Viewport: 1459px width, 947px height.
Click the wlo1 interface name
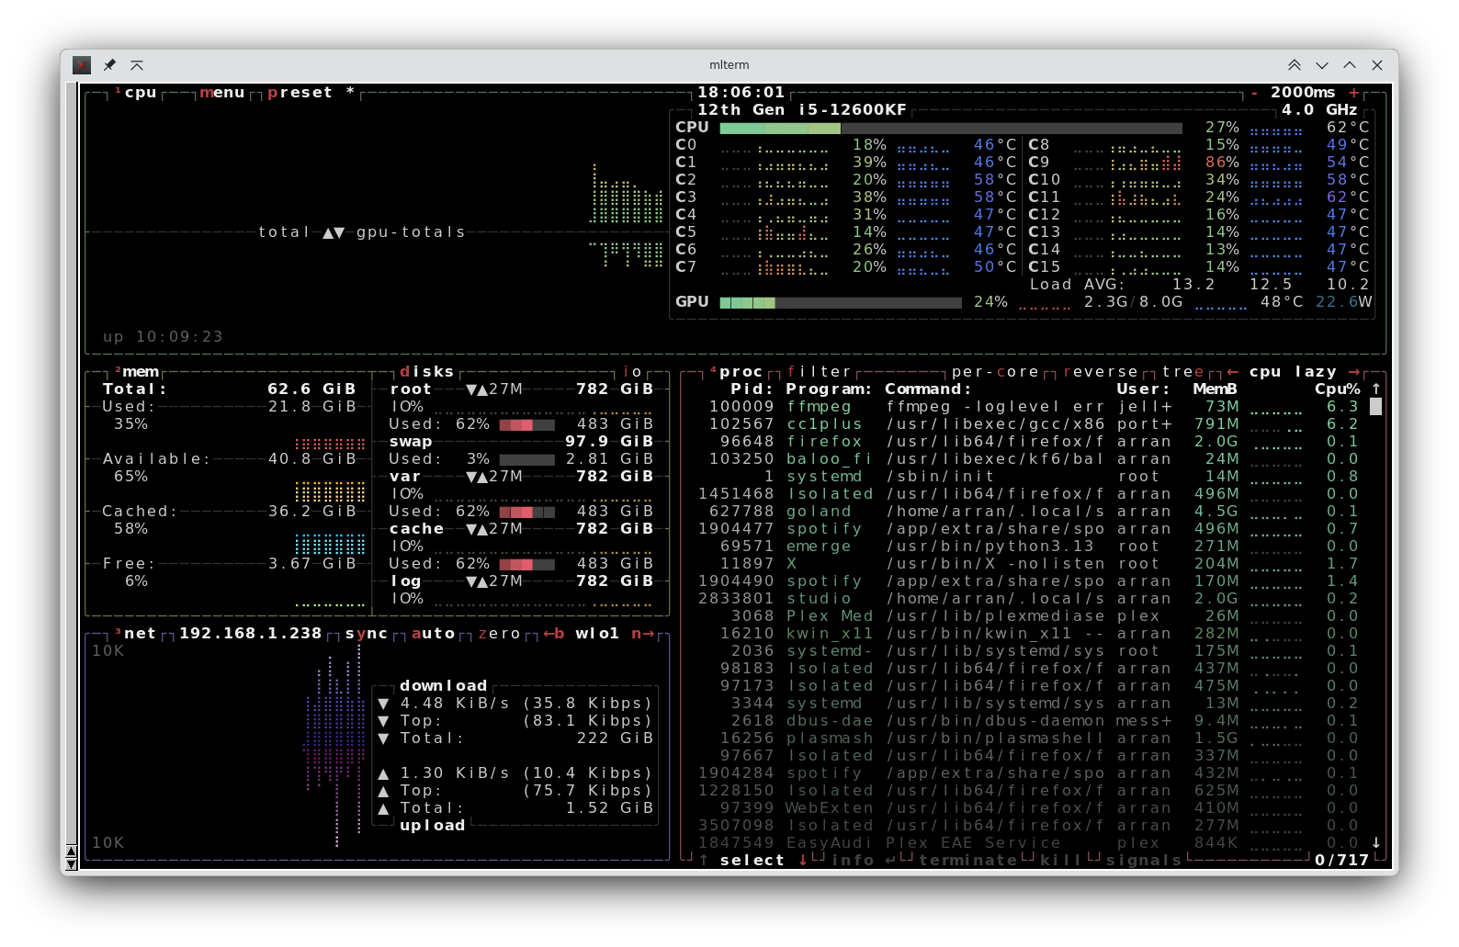598,634
